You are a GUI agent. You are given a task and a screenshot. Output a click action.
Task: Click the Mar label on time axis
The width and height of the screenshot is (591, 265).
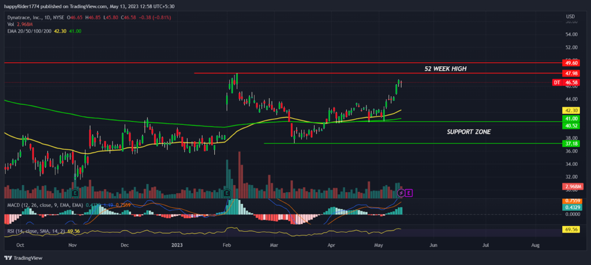coord(274,245)
